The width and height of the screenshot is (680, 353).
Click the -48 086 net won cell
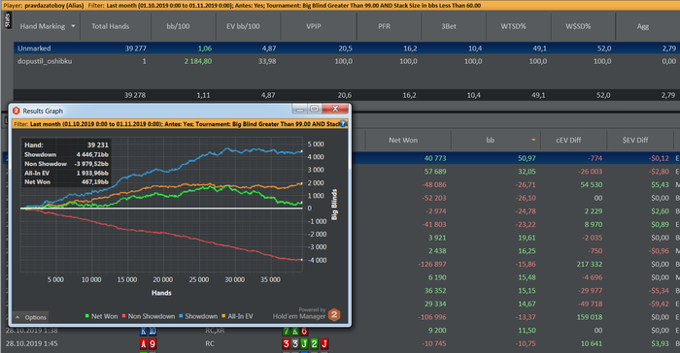tap(433, 184)
